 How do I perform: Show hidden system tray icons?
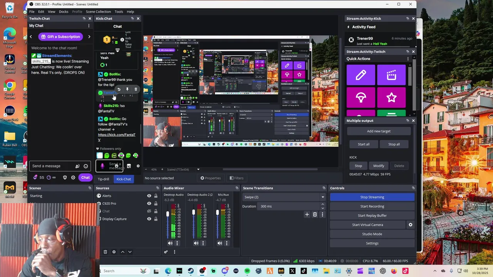click(435, 271)
